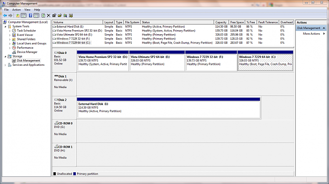329x184 pixels.
Task: Open the Help menu
Action: click(37, 10)
